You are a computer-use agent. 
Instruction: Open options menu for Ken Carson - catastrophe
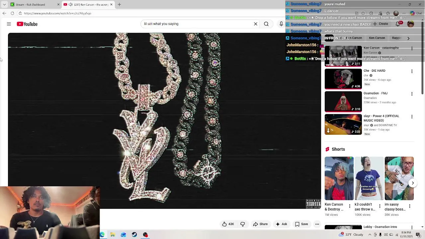[x=412, y=48]
